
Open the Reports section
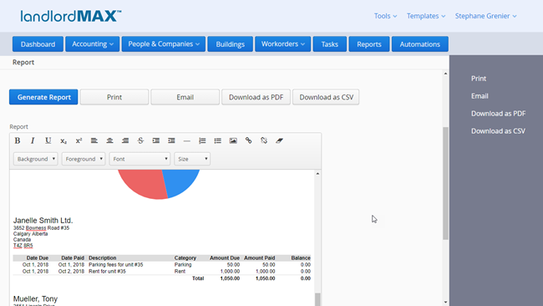click(369, 44)
